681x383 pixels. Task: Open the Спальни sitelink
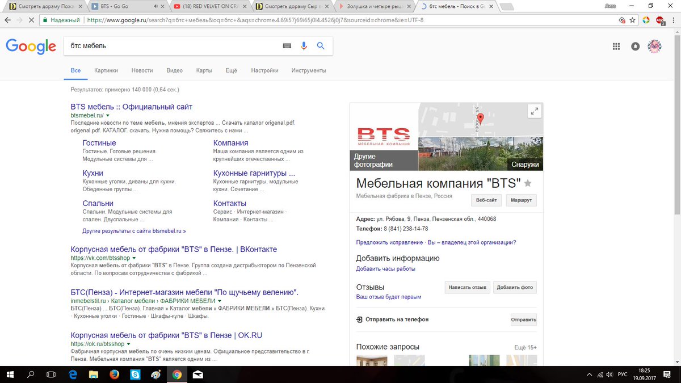[x=98, y=203]
